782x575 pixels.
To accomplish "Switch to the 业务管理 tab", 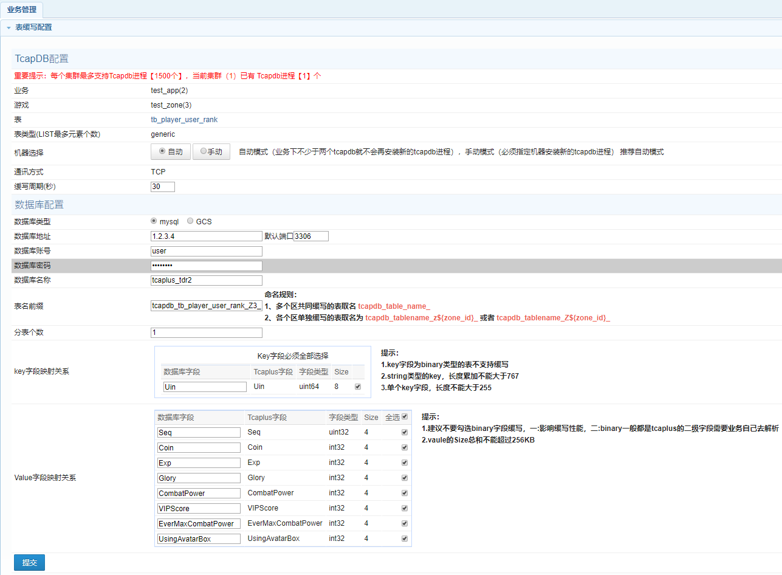I will (x=22, y=10).
